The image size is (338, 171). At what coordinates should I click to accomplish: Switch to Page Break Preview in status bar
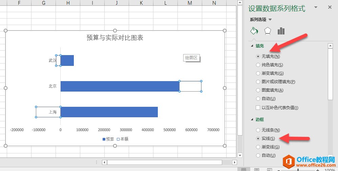point(269,170)
